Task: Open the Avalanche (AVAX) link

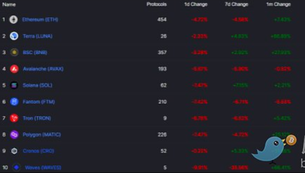Action: pos(43,69)
